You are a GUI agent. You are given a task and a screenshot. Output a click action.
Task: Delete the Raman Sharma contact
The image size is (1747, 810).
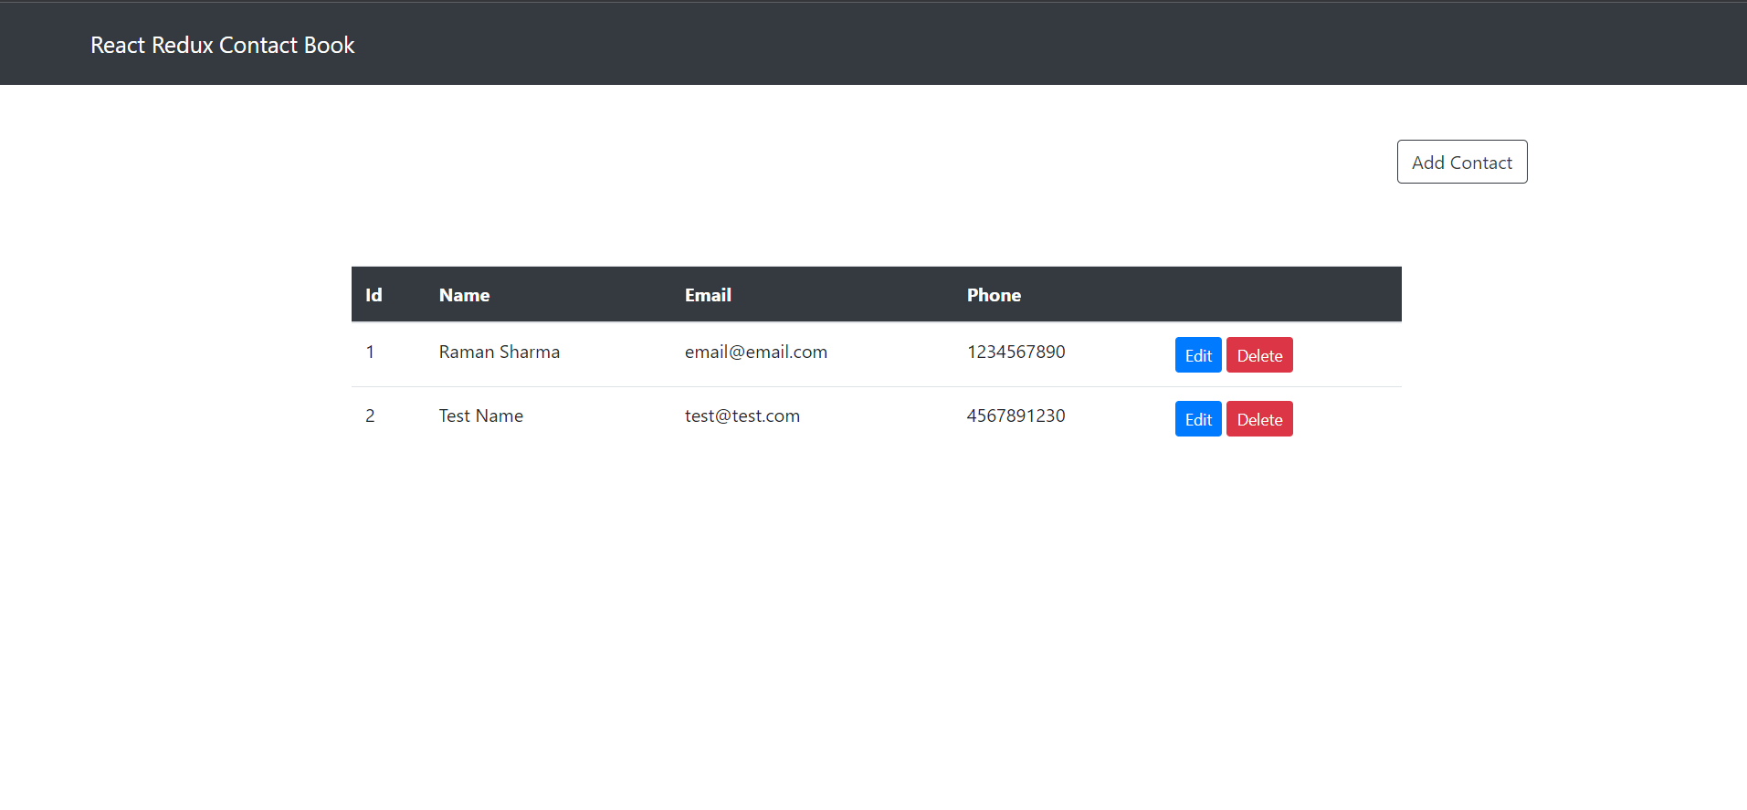pos(1259,355)
